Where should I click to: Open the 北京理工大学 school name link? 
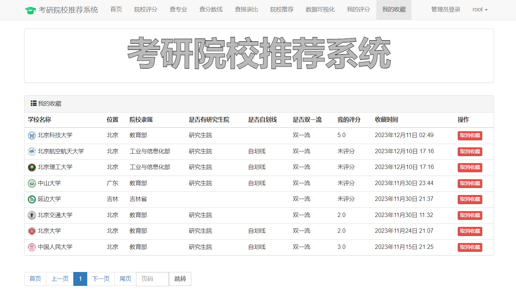pos(55,167)
